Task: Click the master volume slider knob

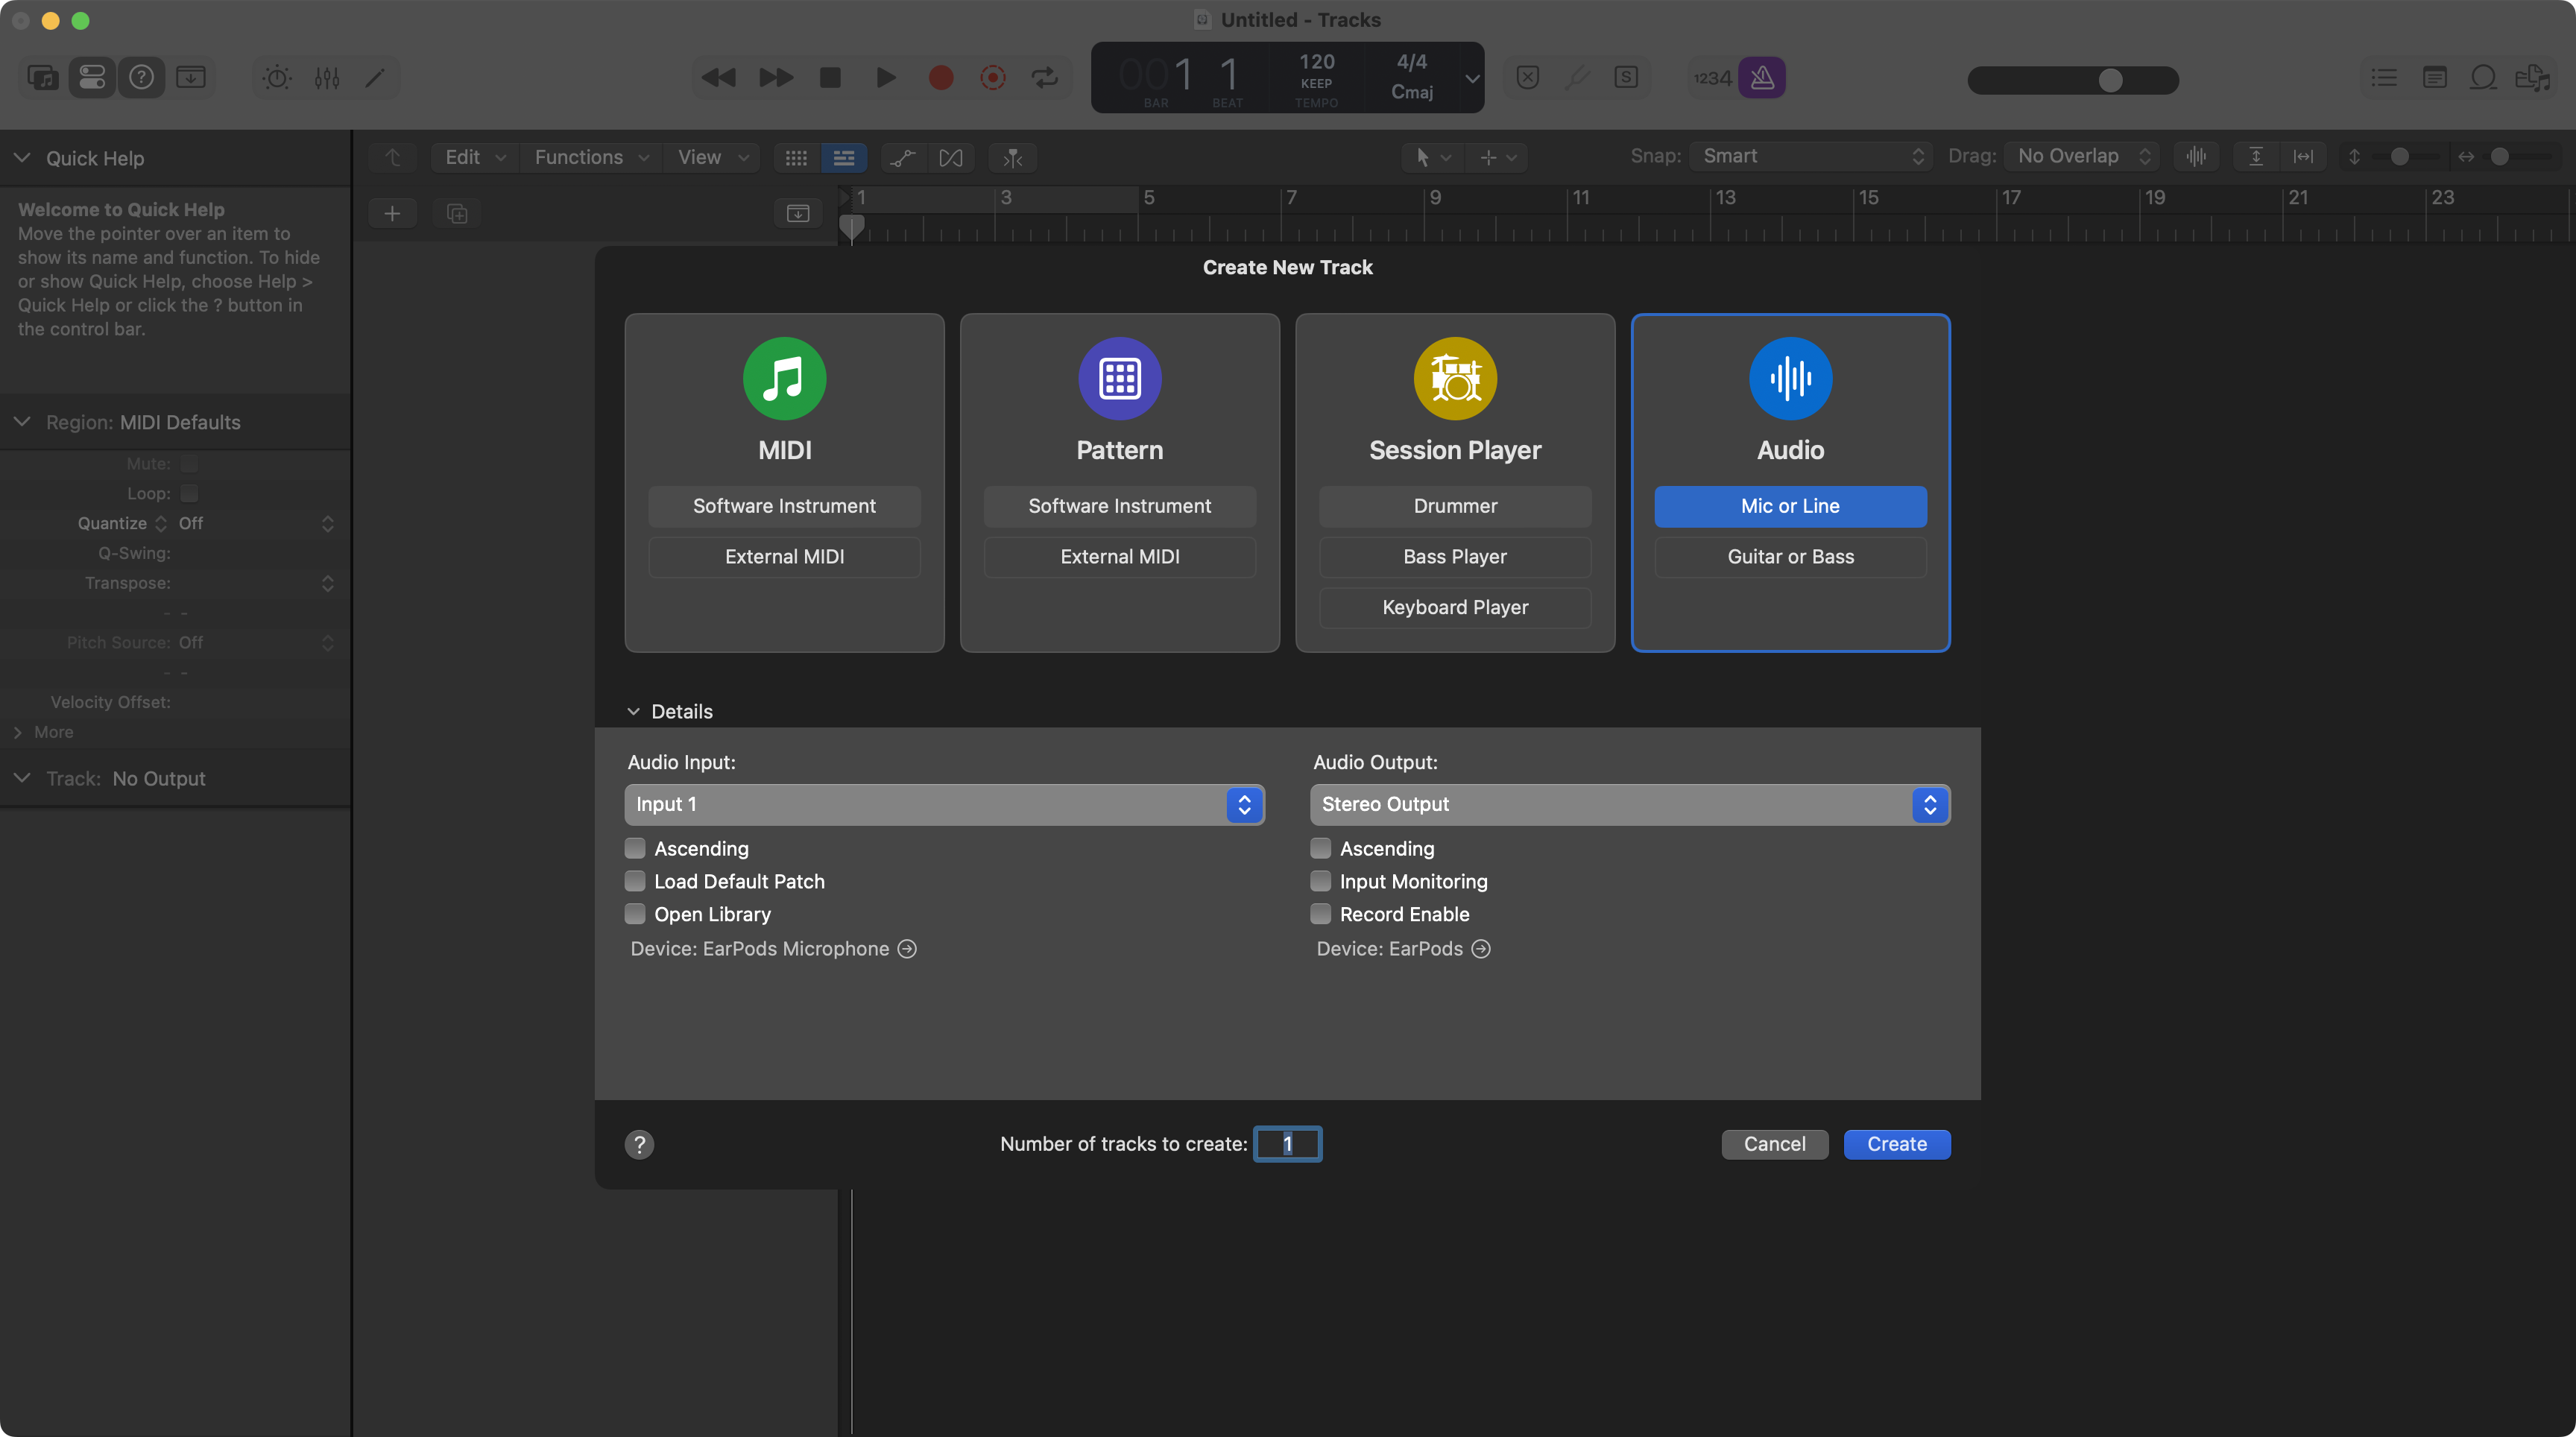Action: 2110,80
